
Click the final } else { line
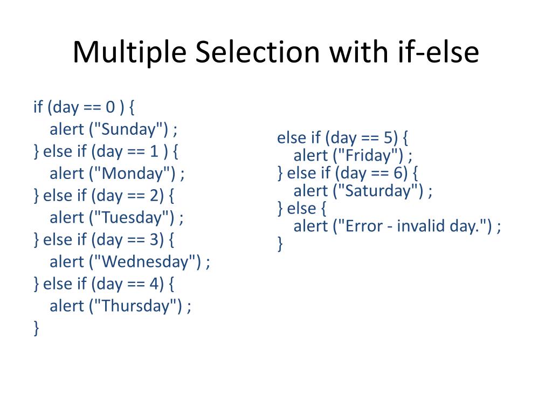pyautogui.click(x=302, y=209)
